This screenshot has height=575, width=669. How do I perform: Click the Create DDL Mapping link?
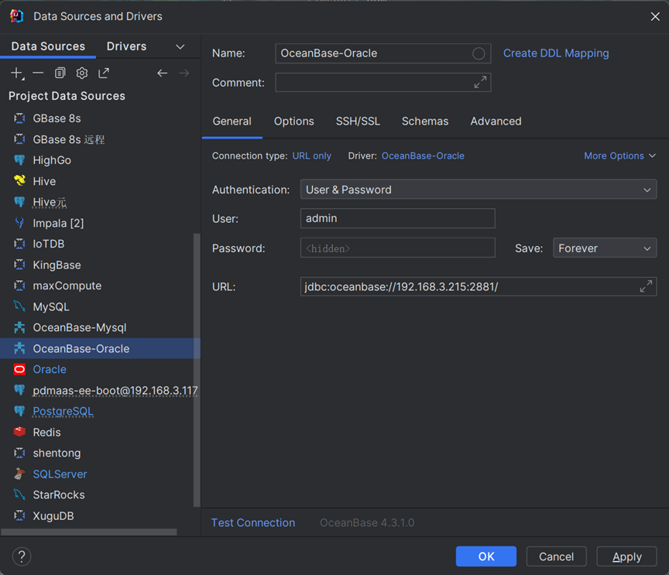pyautogui.click(x=556, y=53)
